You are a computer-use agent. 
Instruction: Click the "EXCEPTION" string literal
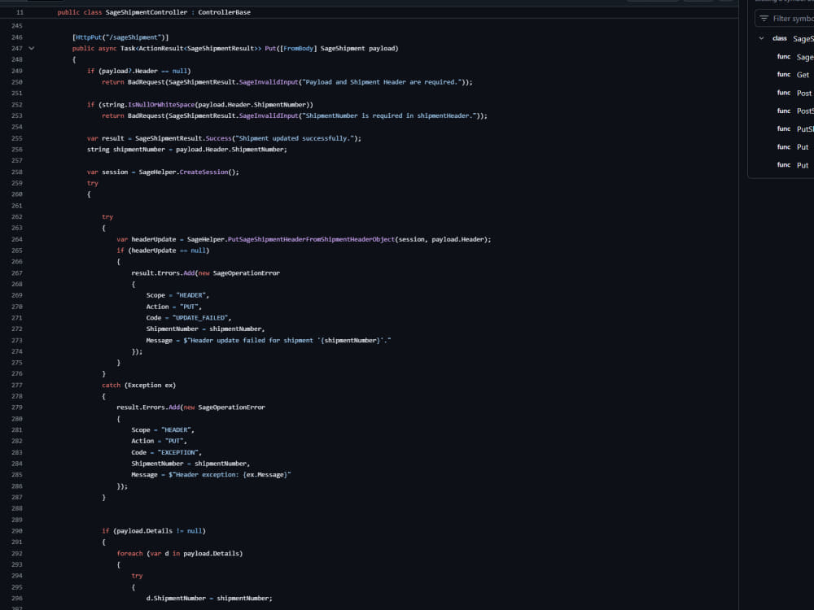[178, 453]
